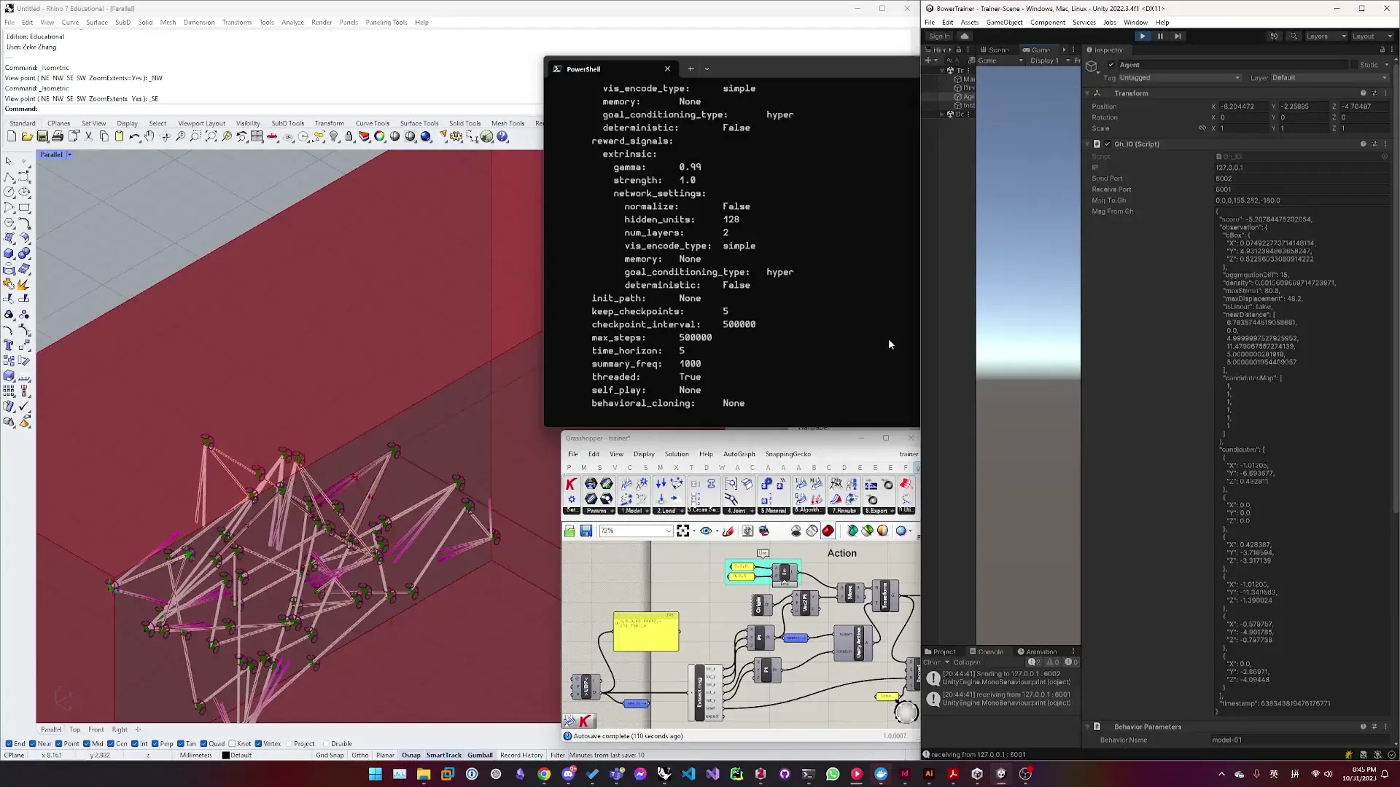Toggle the Near osnap checkbox
Viewport: 1400px width, 787px height.
tap(33, 744)
